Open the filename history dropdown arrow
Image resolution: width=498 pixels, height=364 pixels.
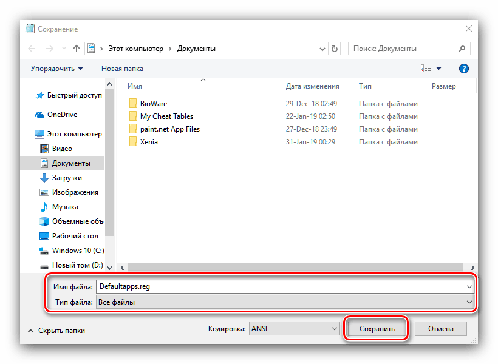tap(468, 286)
